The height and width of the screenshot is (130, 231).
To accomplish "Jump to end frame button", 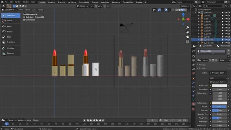I will [103, 120].
